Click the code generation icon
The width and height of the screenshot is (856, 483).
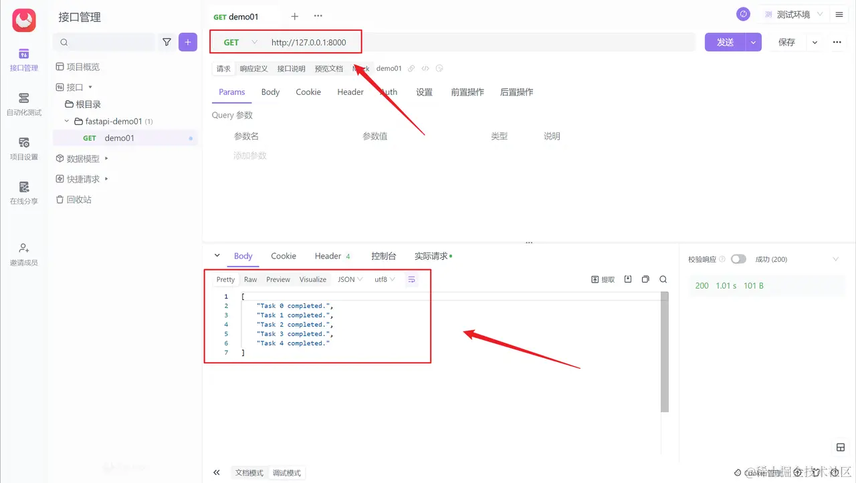click(x=425, y=68)
